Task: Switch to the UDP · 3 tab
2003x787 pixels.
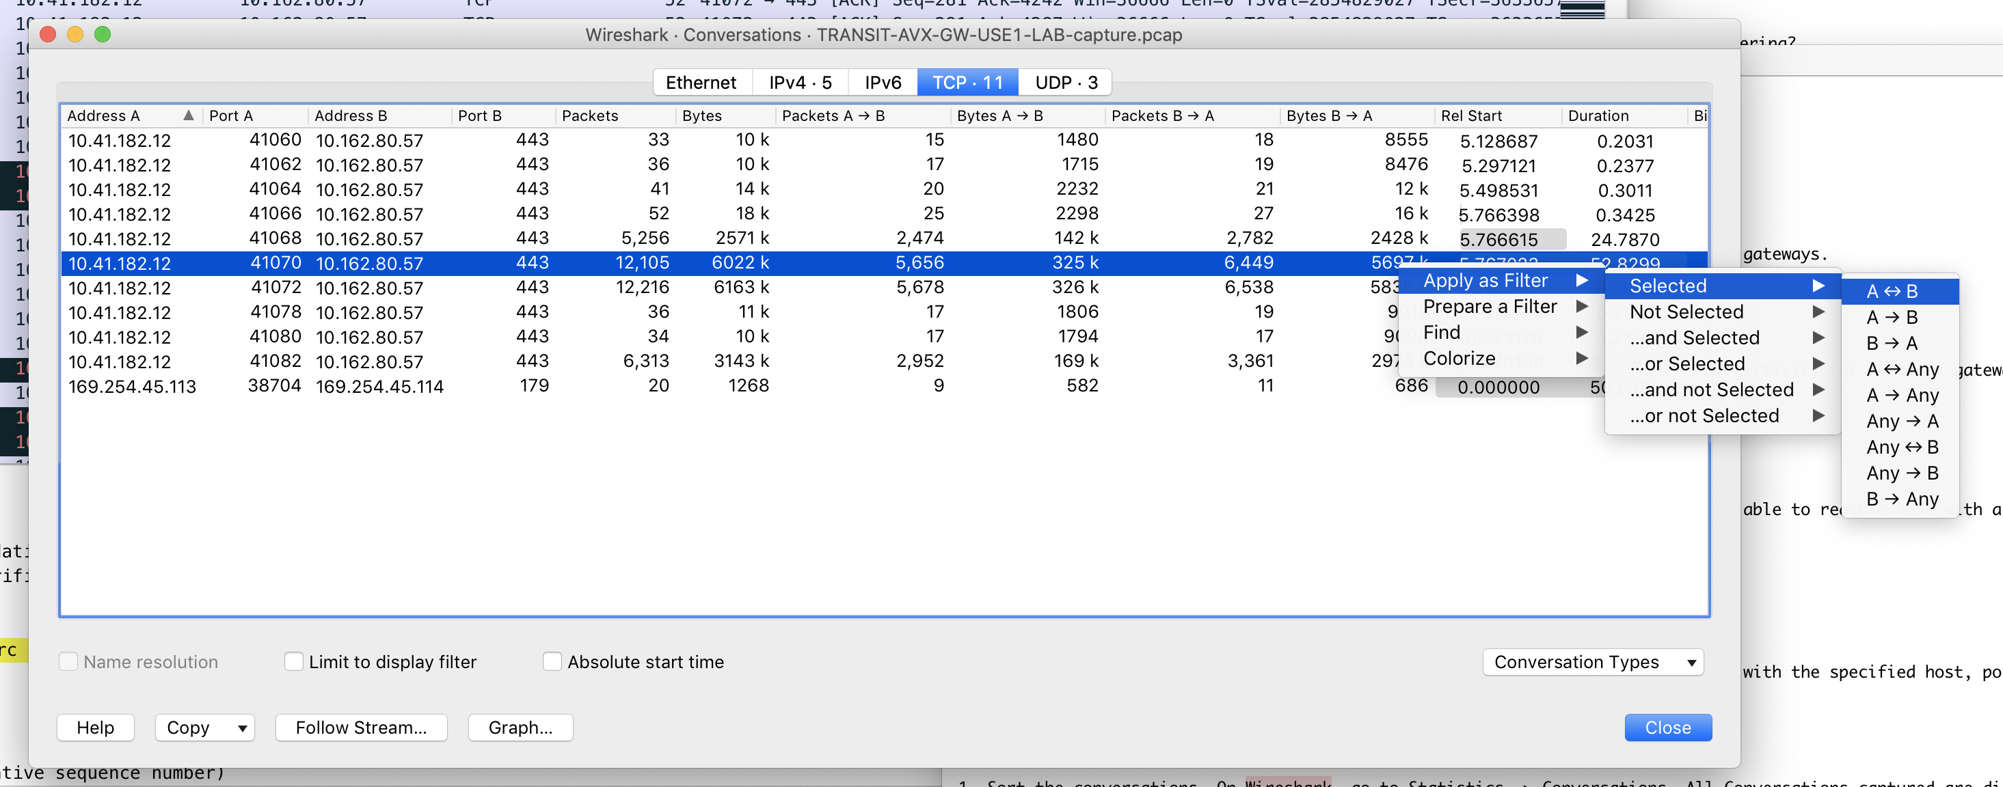Action: point(1064,81)
